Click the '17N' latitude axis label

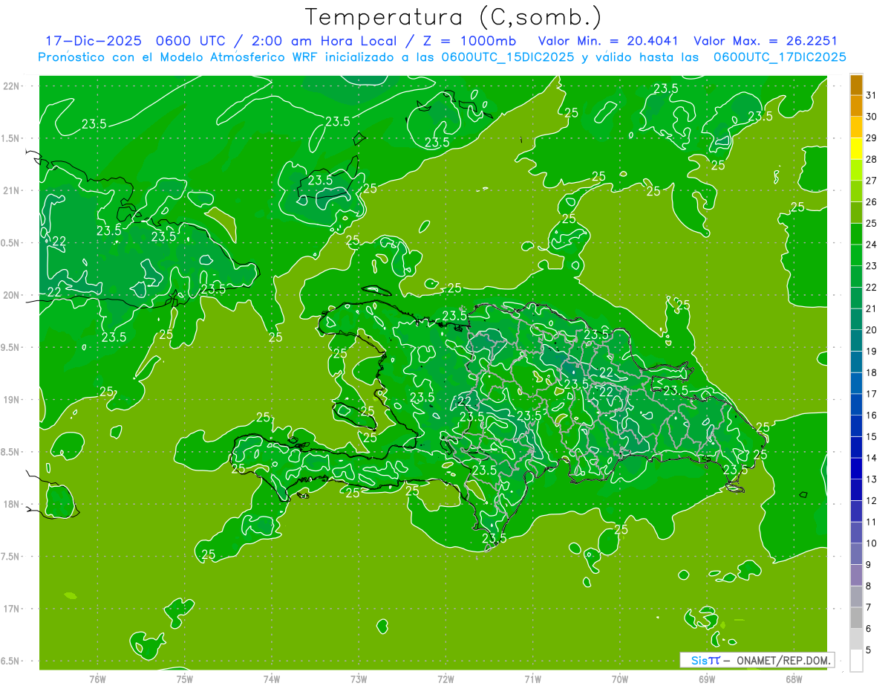[x=13, y=609]
